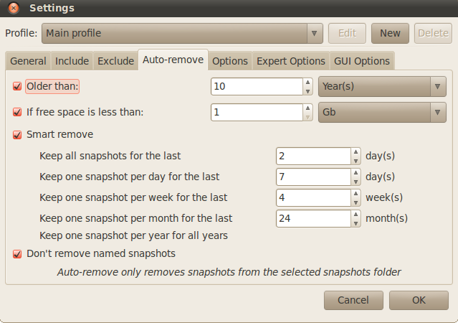Toggle the Older than checkbox
Screen dimensions: 458x323
(17, 86)
